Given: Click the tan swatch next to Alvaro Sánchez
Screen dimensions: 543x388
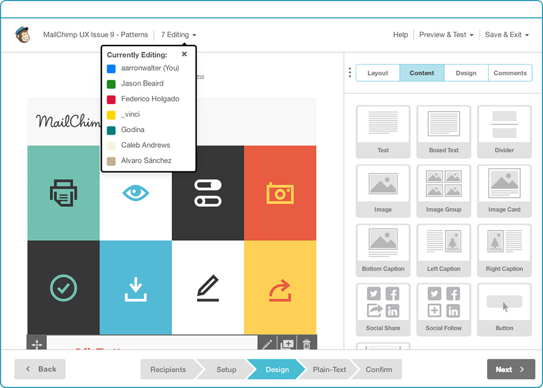Looking at the screenshot, I should pos(111,161).
